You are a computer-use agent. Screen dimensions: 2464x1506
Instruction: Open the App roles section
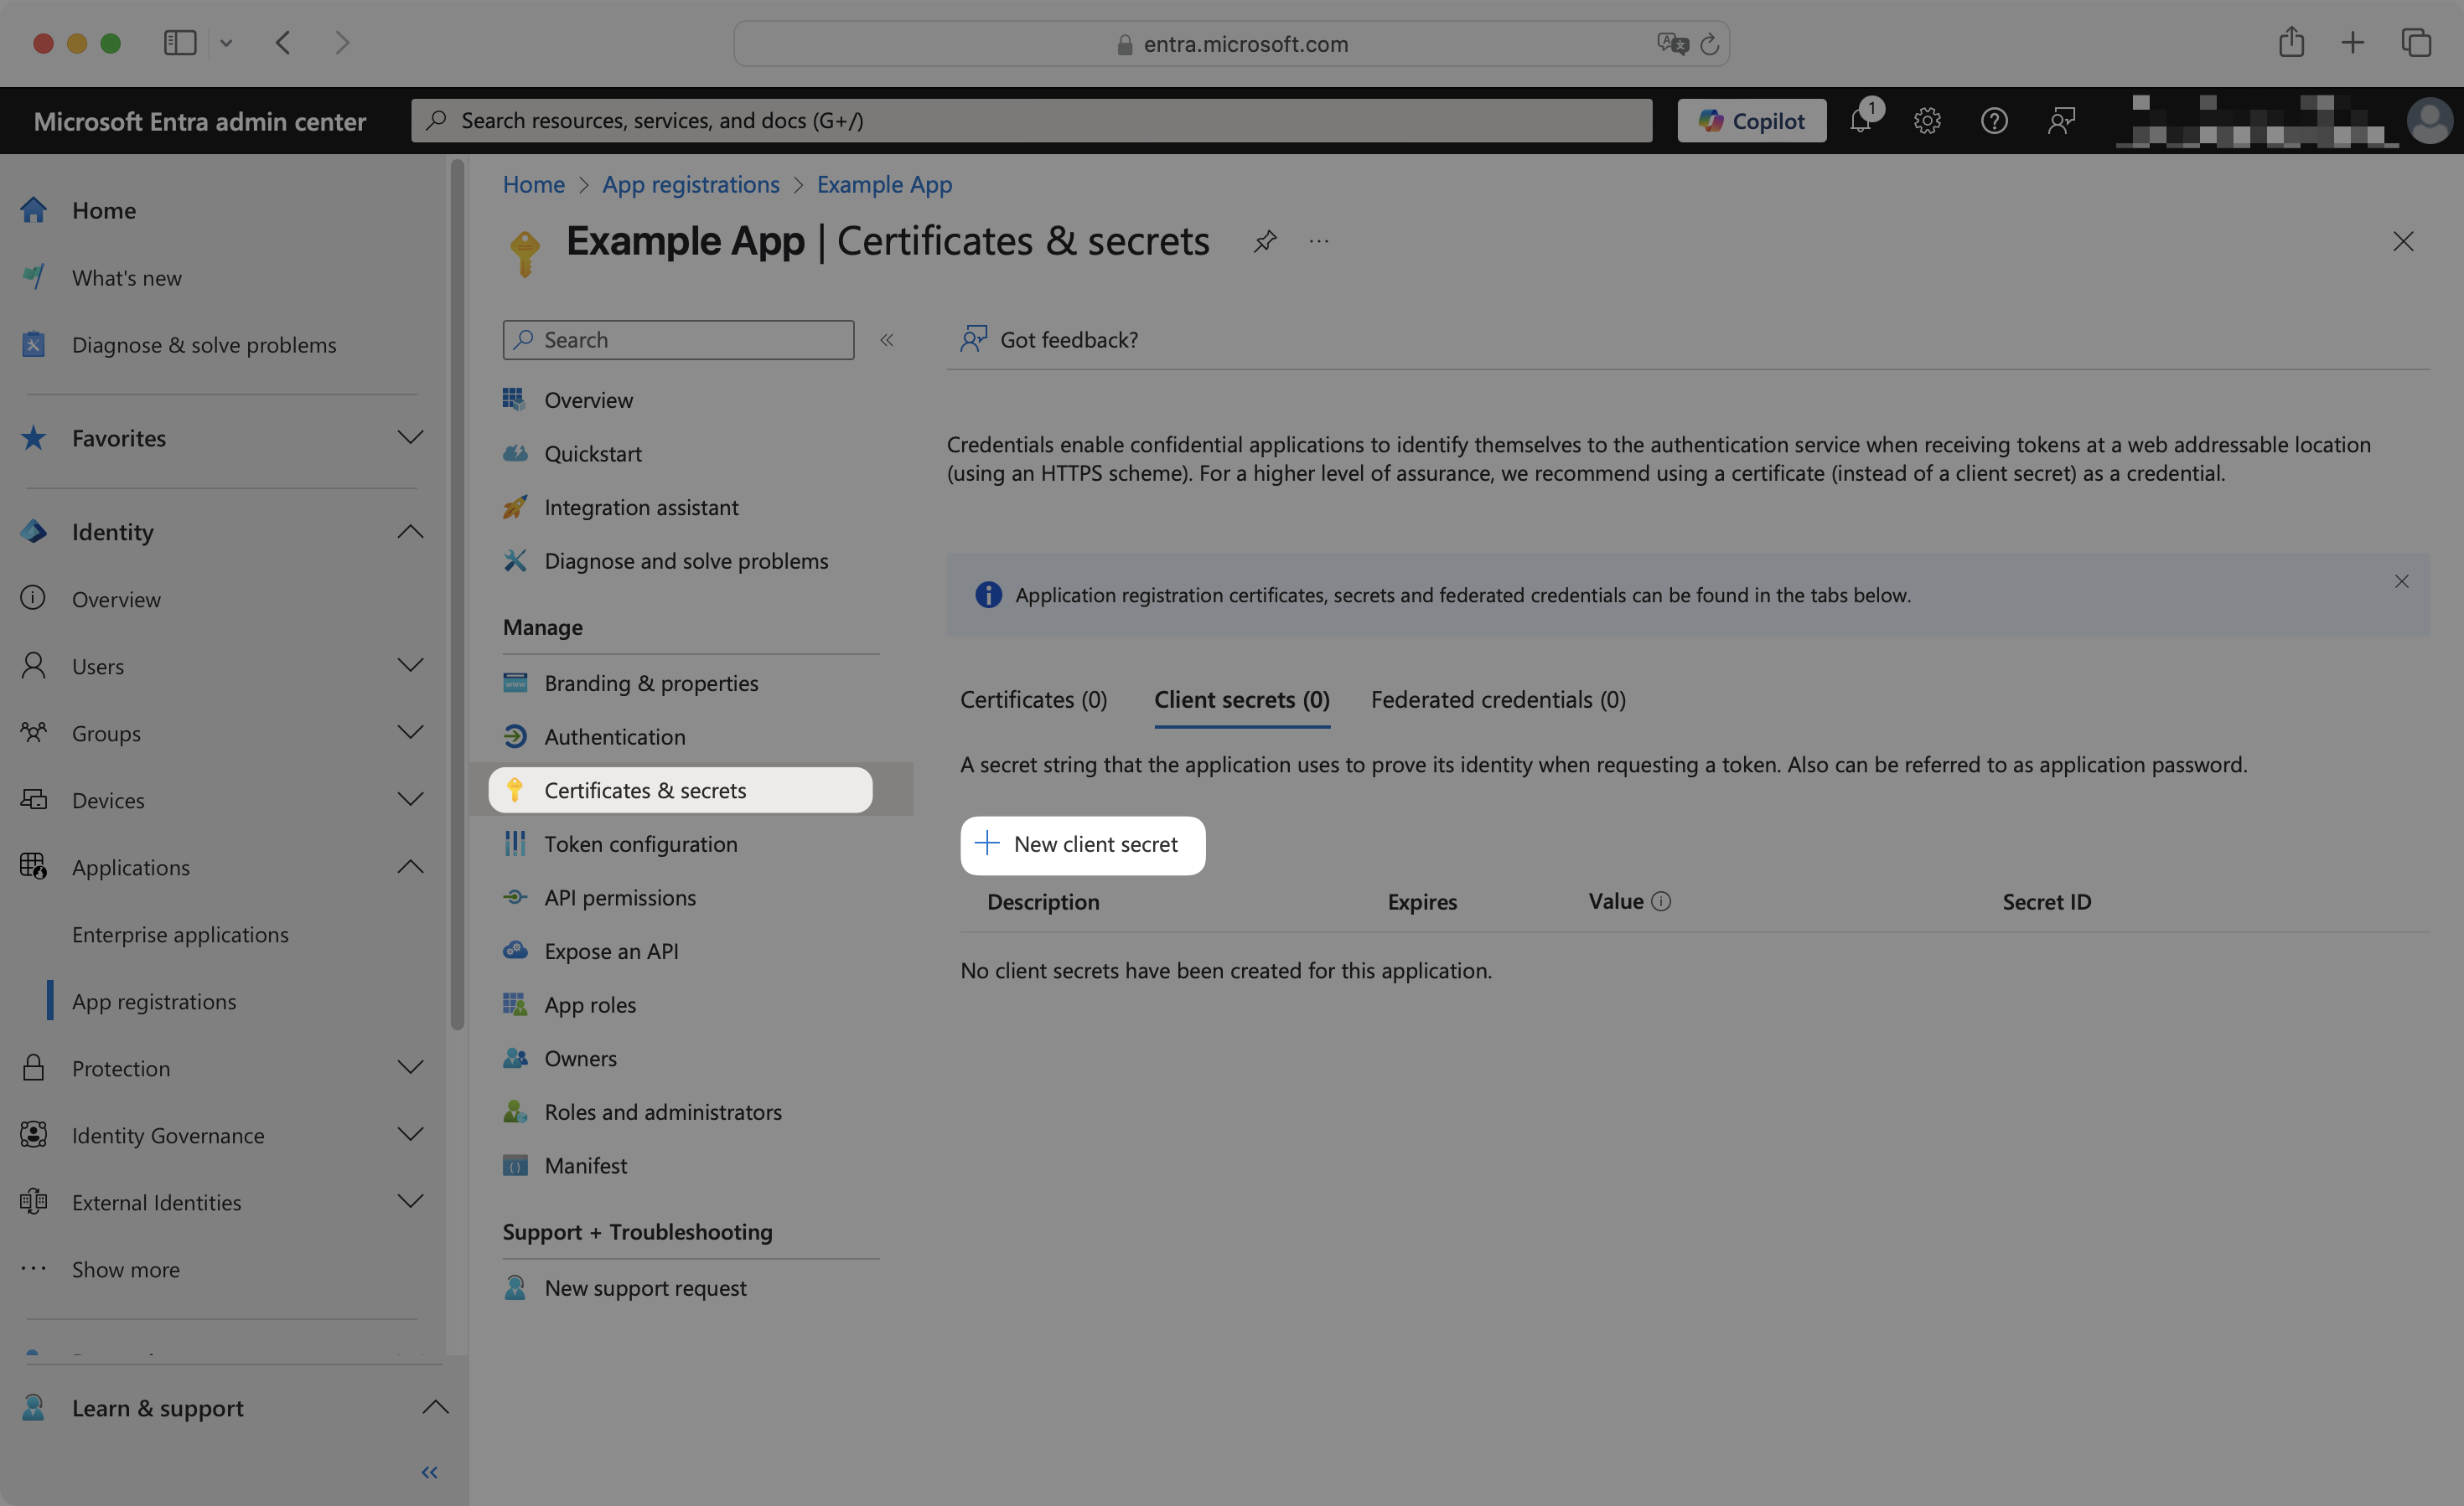[589, 1004]
